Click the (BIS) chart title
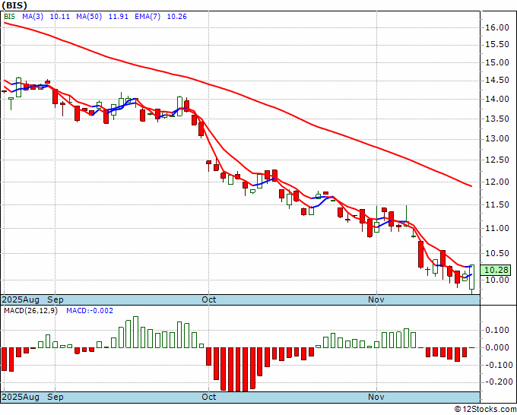517x415 pixels. 15,5
